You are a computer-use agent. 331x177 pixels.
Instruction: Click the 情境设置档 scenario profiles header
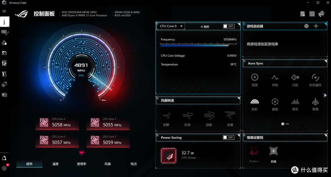[285, 137]
